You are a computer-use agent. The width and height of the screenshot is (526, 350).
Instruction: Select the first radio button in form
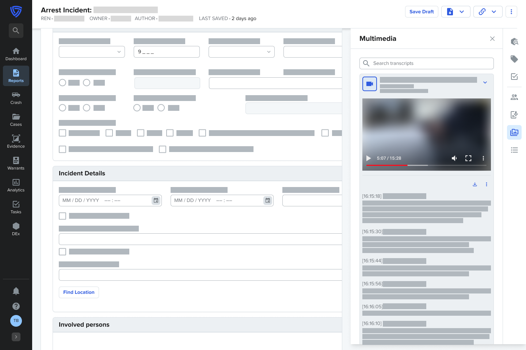pyautogui.click(x=62, y=83)
